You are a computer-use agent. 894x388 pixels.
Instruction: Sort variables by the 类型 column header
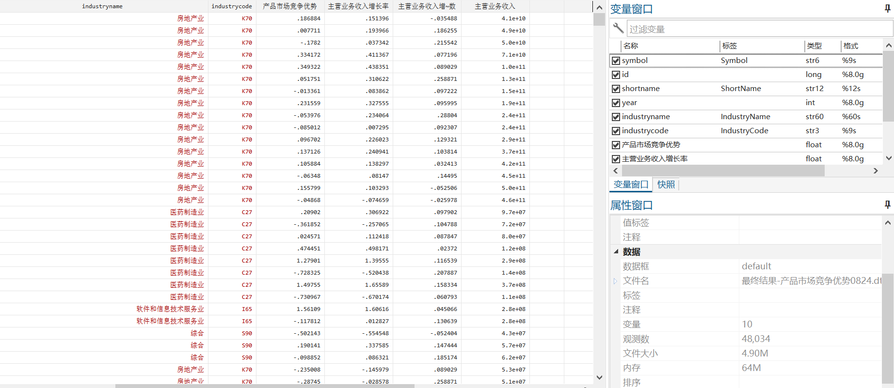(822, 46)
